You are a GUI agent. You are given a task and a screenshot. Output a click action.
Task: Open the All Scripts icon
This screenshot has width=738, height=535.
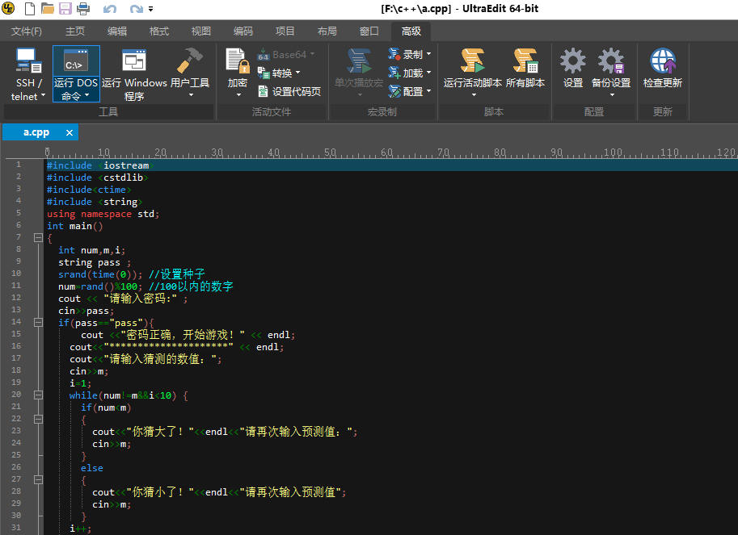(525, 61)
